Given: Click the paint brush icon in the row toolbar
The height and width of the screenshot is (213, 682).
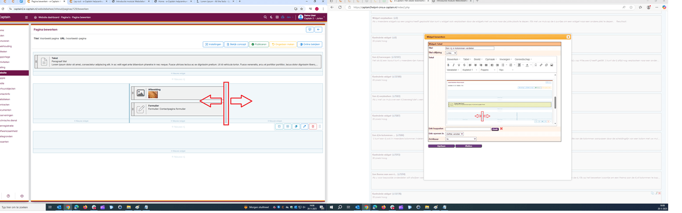Looking at the screenshot, I should click(304, 126).
